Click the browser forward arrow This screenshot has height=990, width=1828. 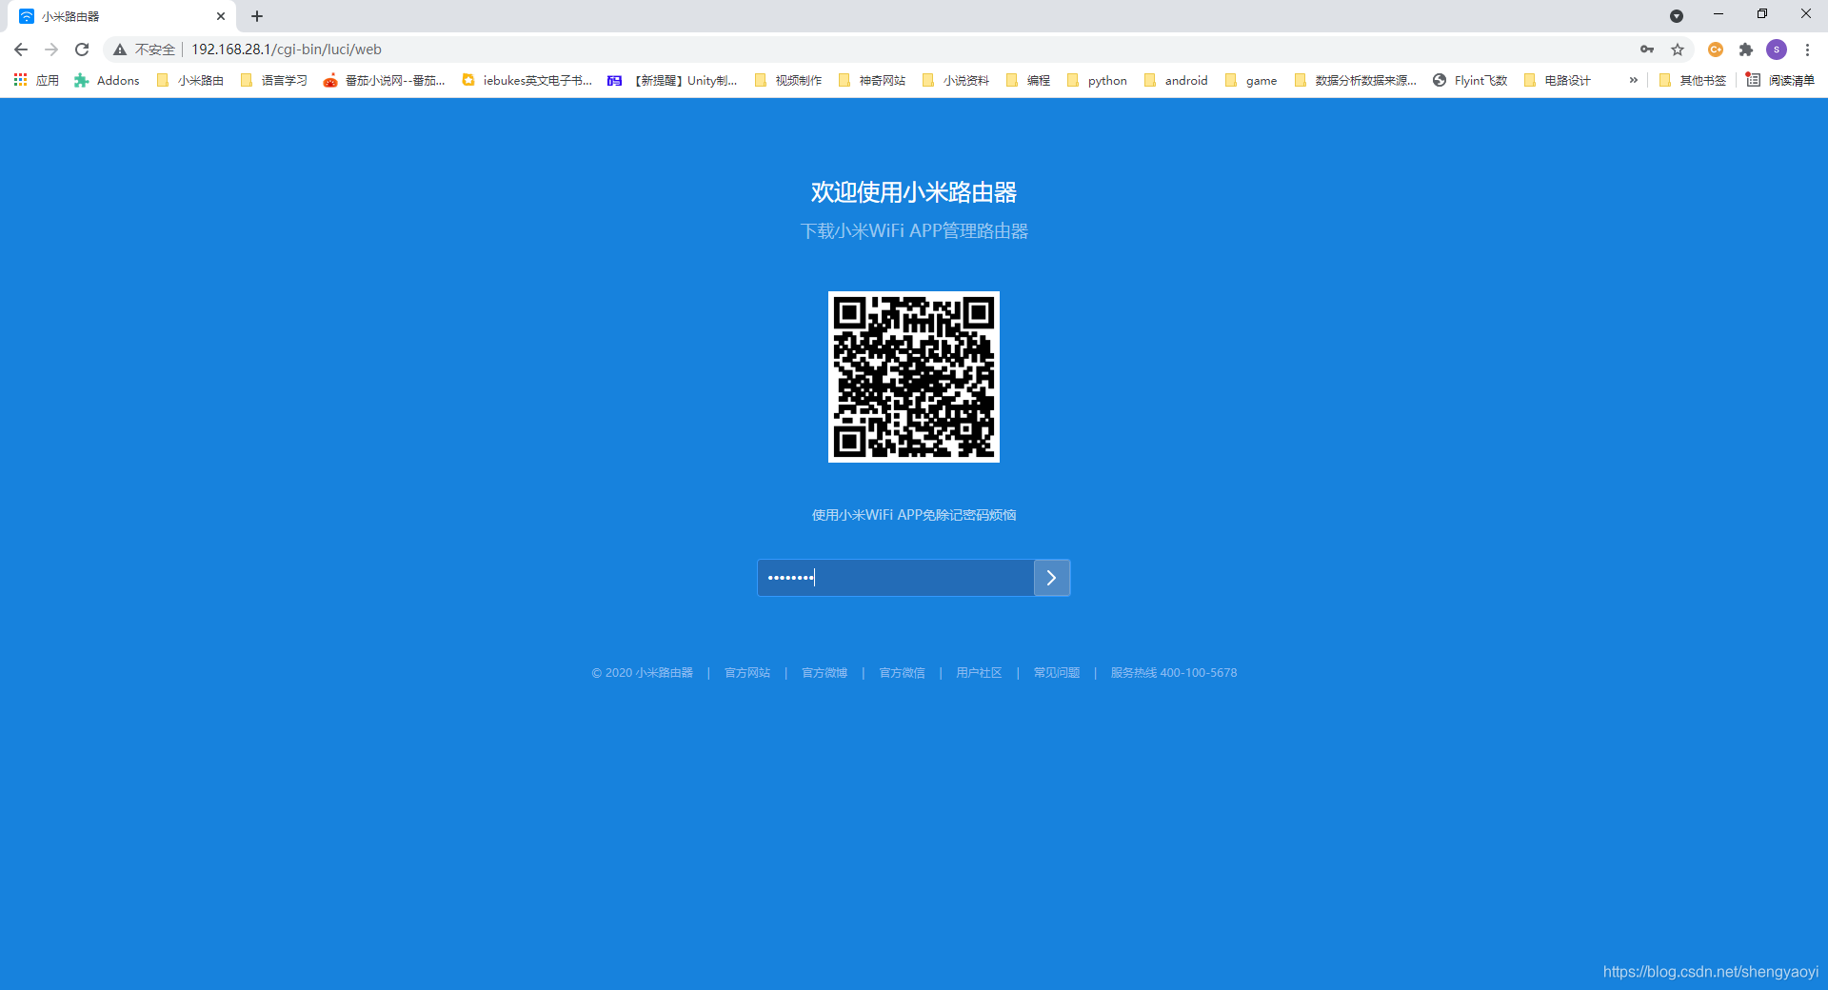[x=51, y=49]
